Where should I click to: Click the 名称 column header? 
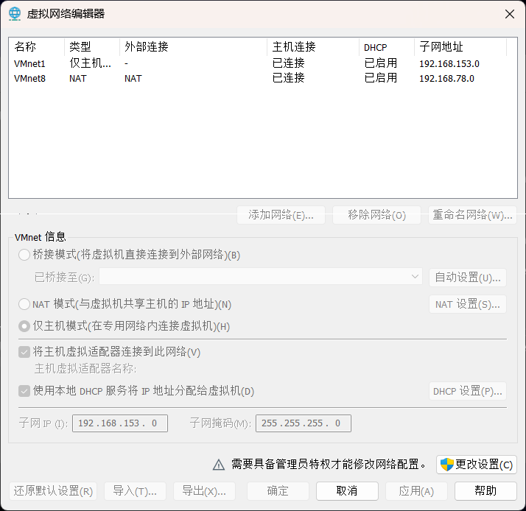(x=37, y=47)
